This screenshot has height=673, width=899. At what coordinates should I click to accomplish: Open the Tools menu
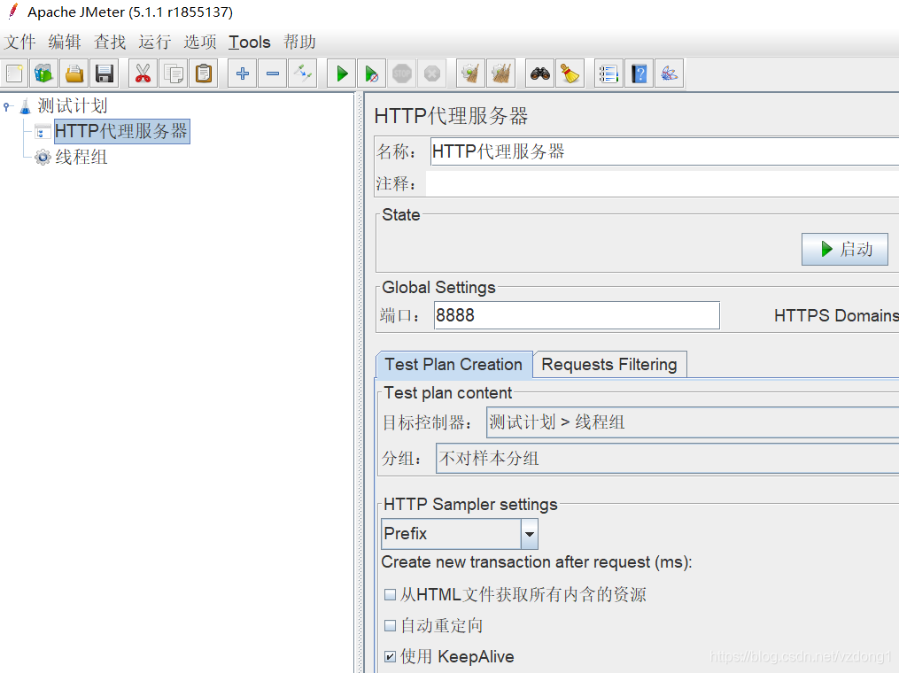coord(250,42)
